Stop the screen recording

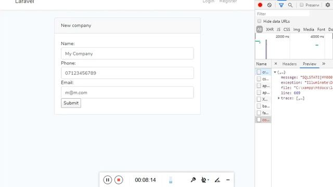pos(119,180)
